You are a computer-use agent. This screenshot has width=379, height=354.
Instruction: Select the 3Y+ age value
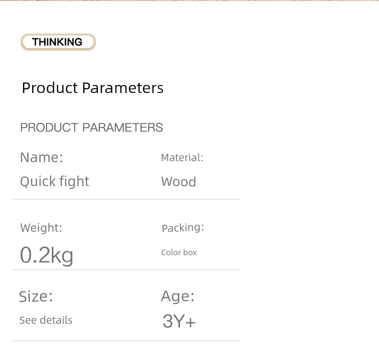point(179,321)
